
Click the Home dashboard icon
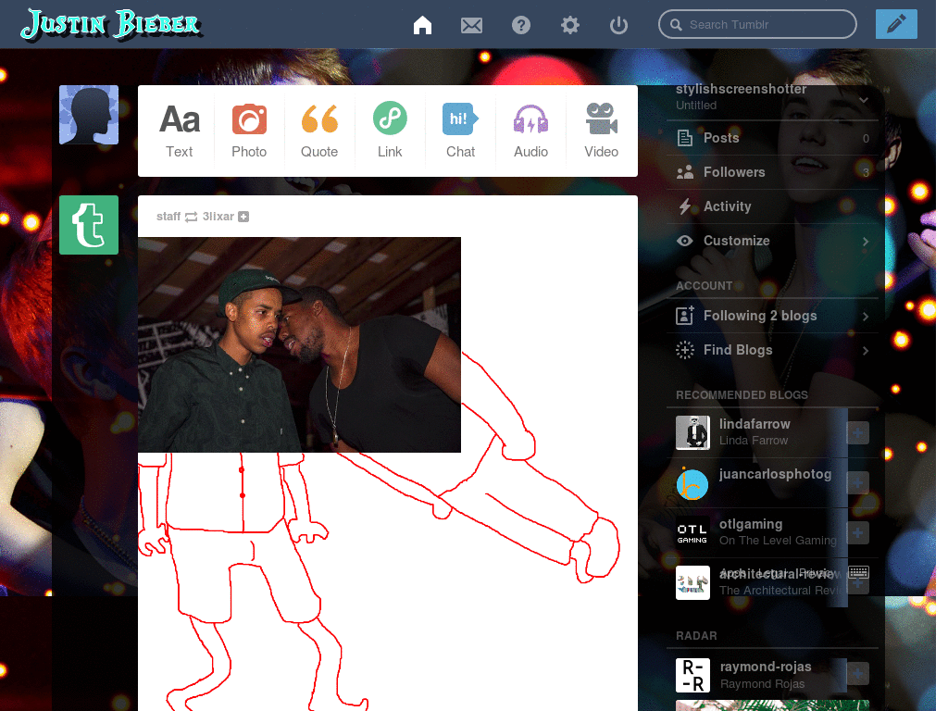point(422,25)
